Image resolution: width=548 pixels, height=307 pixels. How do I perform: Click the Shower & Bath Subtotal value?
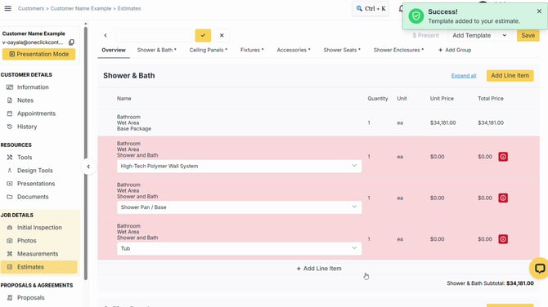point(519,283)
